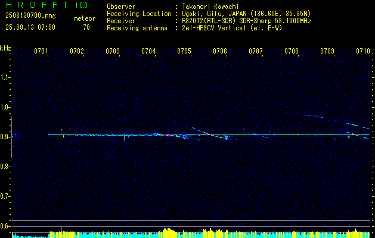Click the 0710 time marker
The height and width of the screenshot is (238, 375).
(363, 51)
